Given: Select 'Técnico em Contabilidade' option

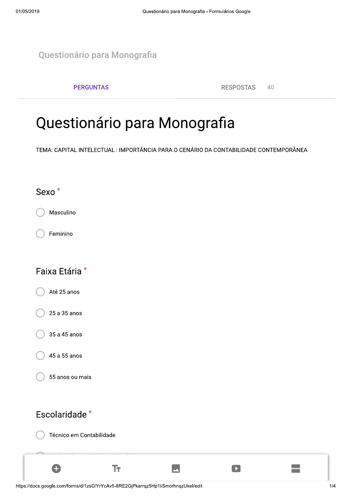Looking at the screenshot, I should click(40, 435).
